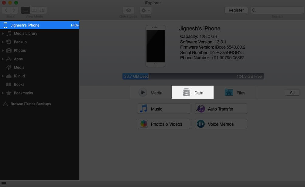This screenshot has width=305, height=187.
Task: Click the iPhone device icon in sidebar
Action: [x=5, y=25]
